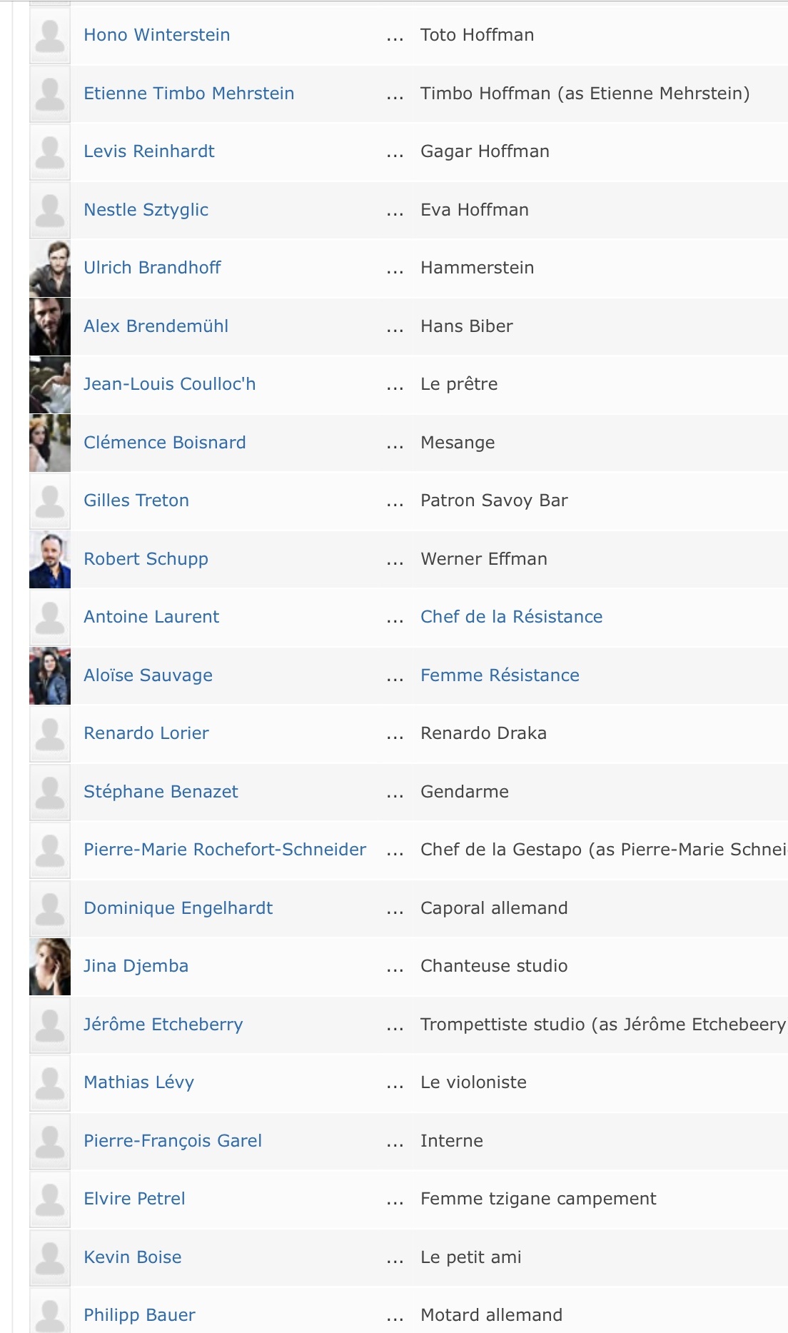Visit Pierre-Marie Rochefort-Schneider's page
The width and height of the screenshot is (788, 1333).
click(x=225, y=850)
